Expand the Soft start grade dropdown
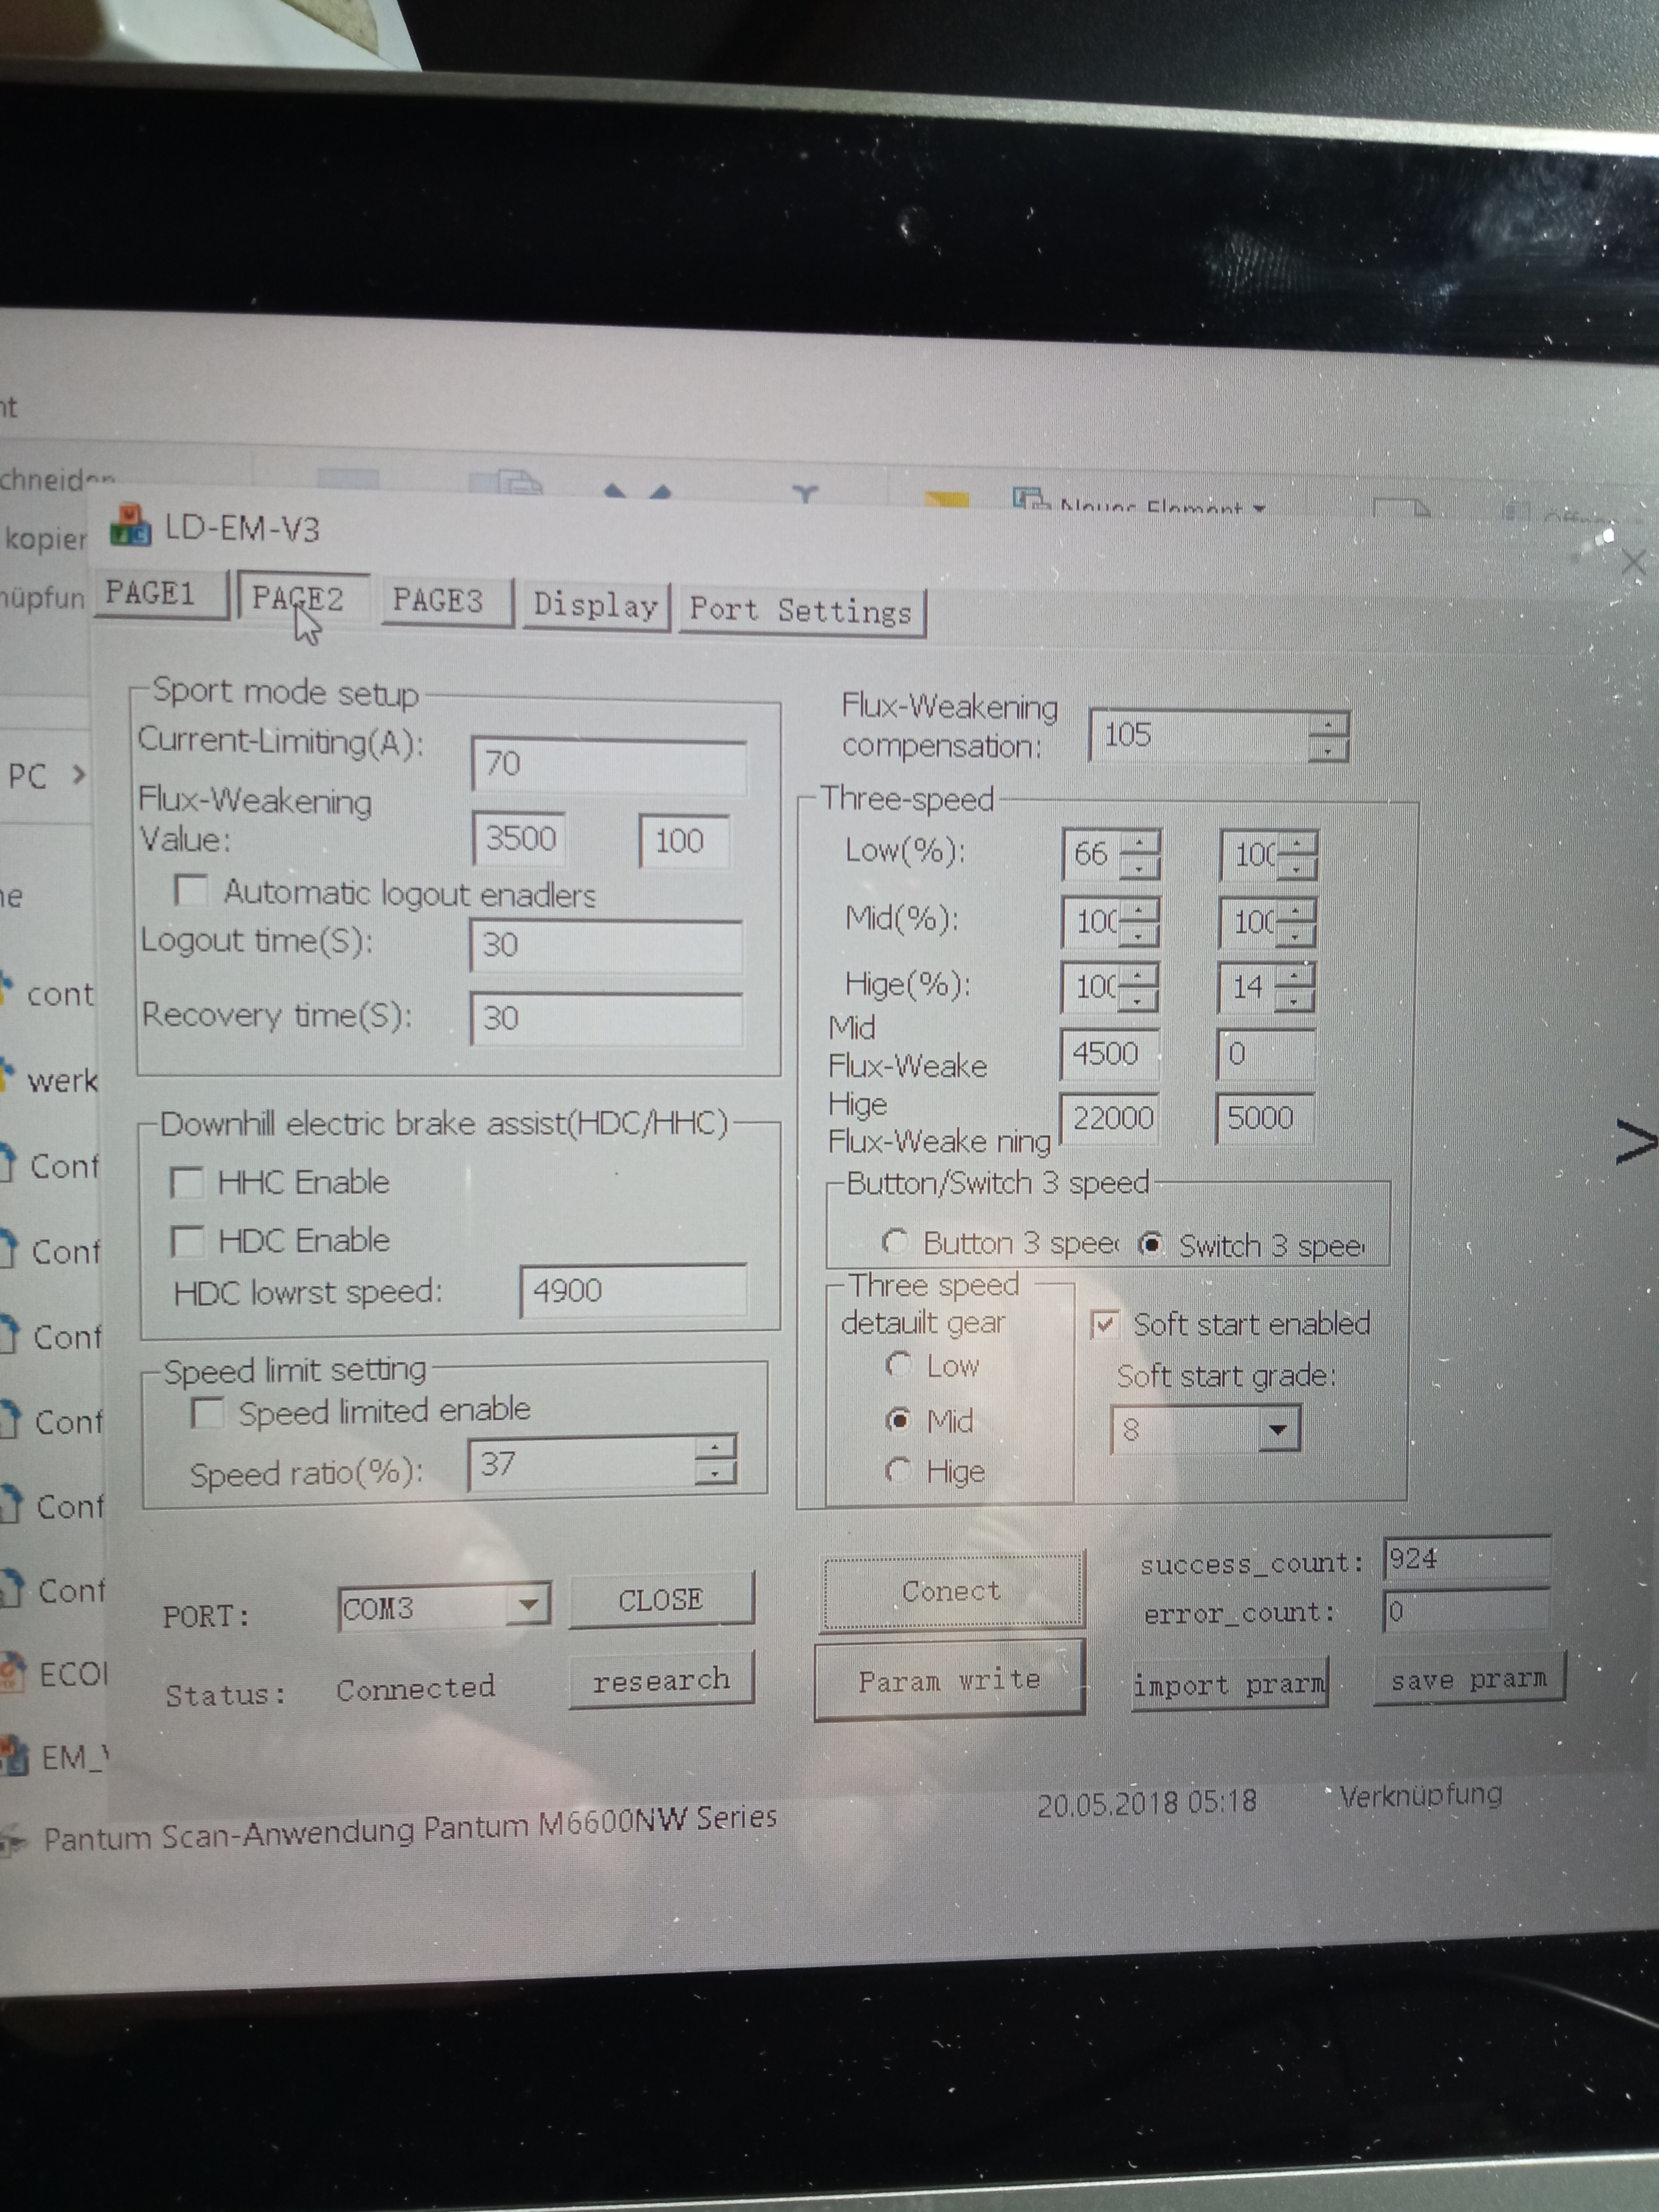1659x2212 pixels. click(1277, 1429)
